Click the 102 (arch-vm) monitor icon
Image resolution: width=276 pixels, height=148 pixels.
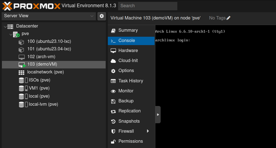[21, 57]
